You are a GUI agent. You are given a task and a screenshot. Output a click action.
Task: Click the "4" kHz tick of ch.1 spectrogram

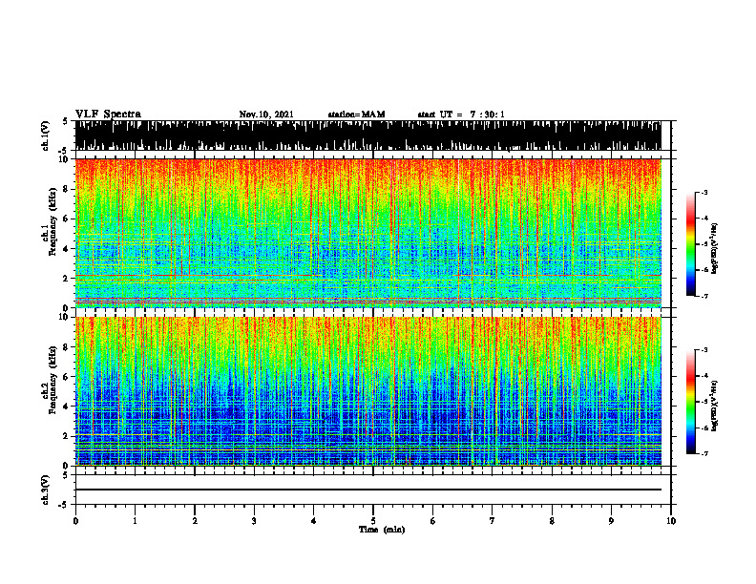point(66,249)
